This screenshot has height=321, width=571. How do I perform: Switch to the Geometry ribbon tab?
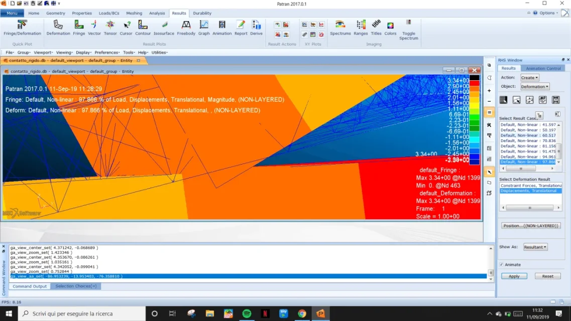coord(55,13)
